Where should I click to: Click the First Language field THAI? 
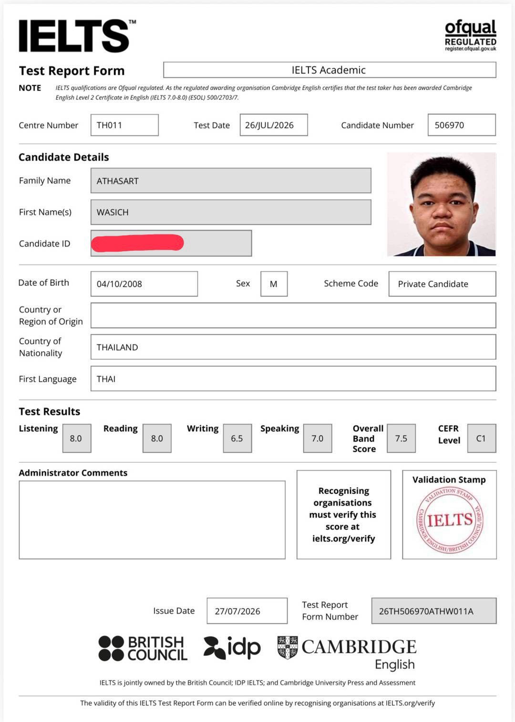[x=293, y=379]
